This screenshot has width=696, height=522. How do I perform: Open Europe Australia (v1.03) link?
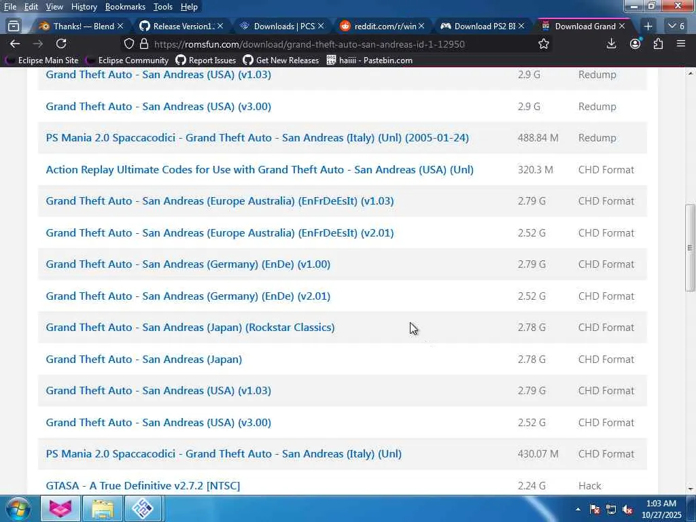point(220,201)
